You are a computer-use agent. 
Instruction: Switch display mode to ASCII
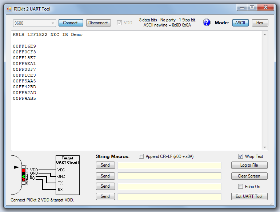(240, 23)
